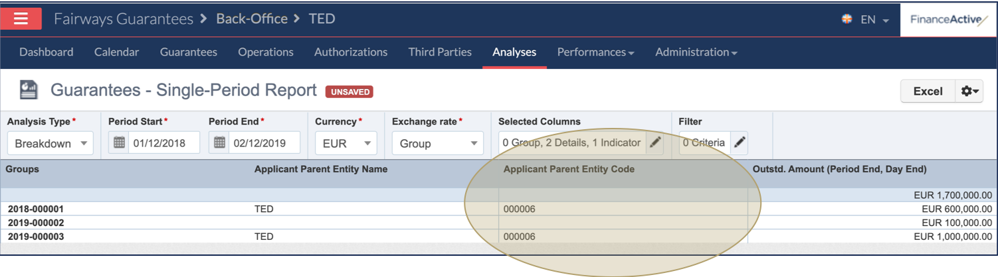Click entity code 000006 in row 2019-000003
This screenshot has width=998, height=277.
tap(520, 236)
